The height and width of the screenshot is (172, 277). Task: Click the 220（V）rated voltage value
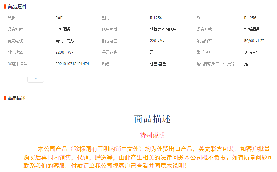pyautogui.click(x=158, y=41)
